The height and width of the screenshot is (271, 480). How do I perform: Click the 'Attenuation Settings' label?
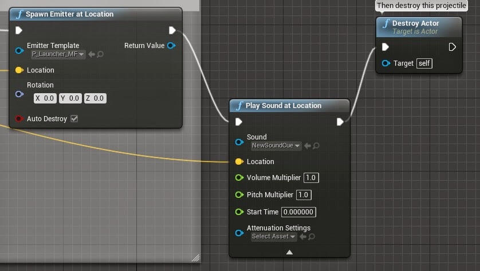(278, 228)
